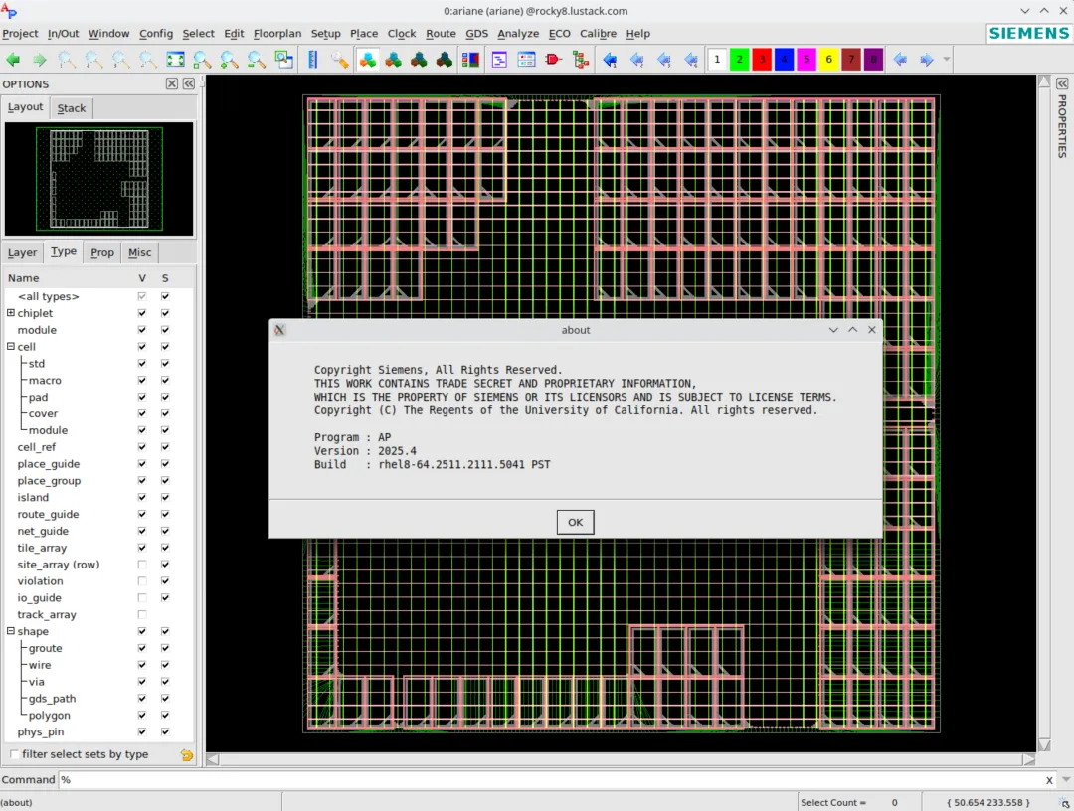Click the blue arrow icon numbered 1
Image resolution: width=1074 pixels, height=811 pixels.
[610, 60]
